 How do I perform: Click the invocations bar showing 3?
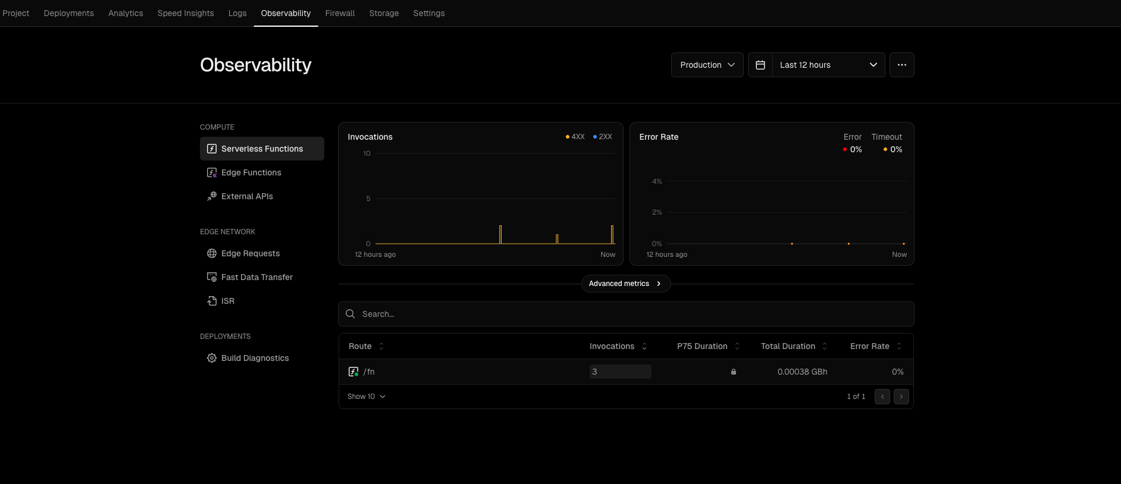[x=621, y=372]
